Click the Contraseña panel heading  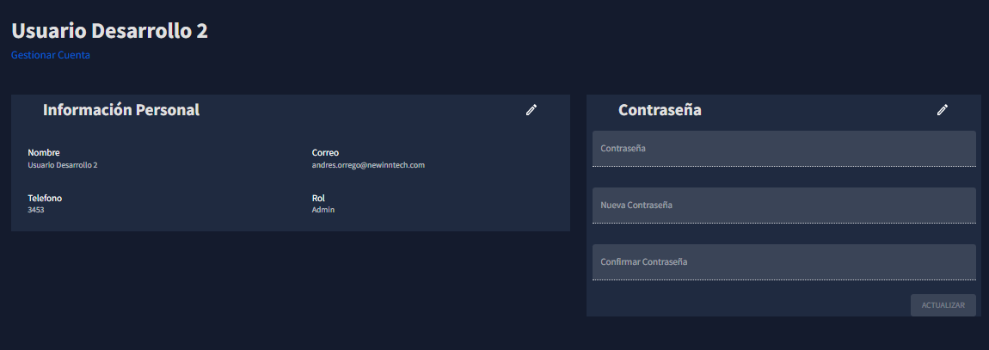point(660,110)
